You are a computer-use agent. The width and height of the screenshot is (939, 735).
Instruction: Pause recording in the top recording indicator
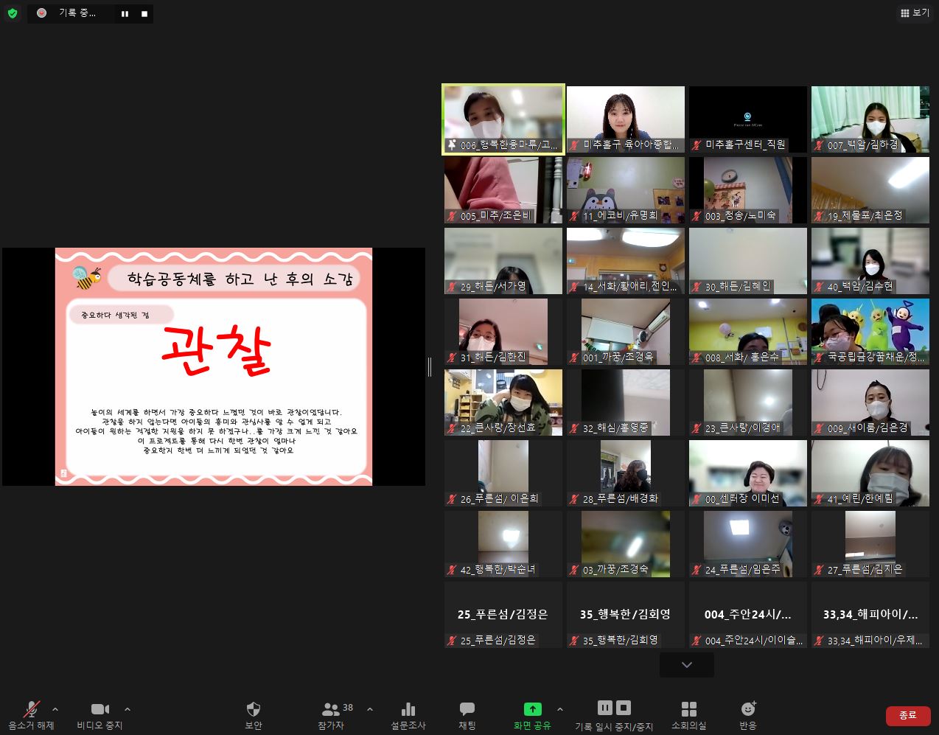click(125, 13)
